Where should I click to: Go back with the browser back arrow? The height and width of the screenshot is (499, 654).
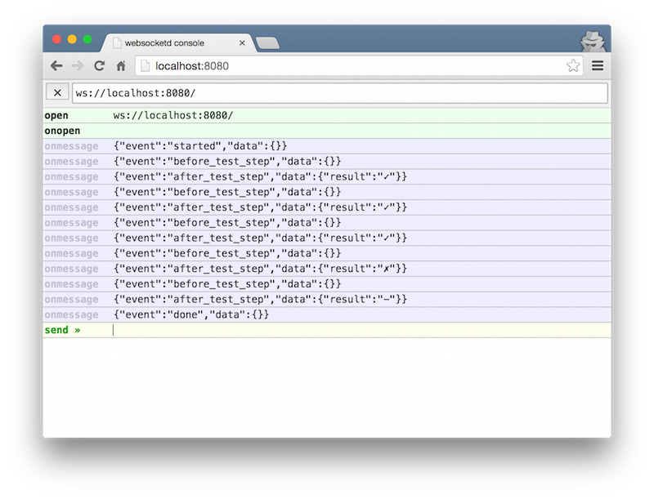click(56, 66)
